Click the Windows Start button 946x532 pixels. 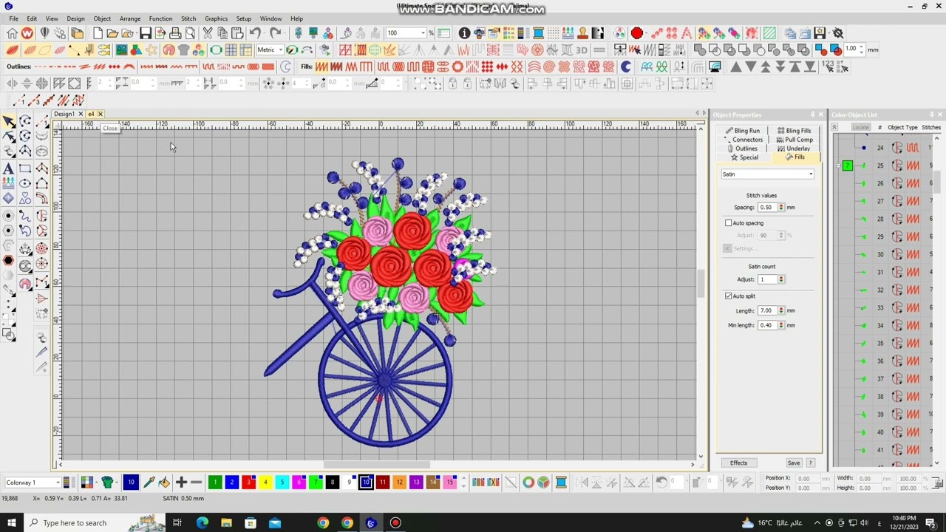[11, 523]
